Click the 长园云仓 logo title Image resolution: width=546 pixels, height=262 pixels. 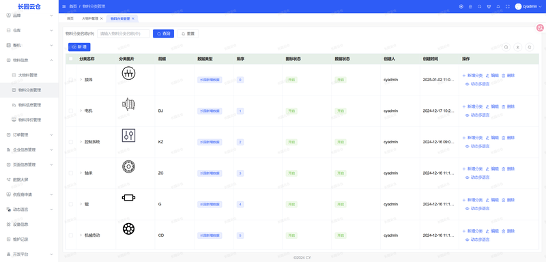click(x=29, y=6)
